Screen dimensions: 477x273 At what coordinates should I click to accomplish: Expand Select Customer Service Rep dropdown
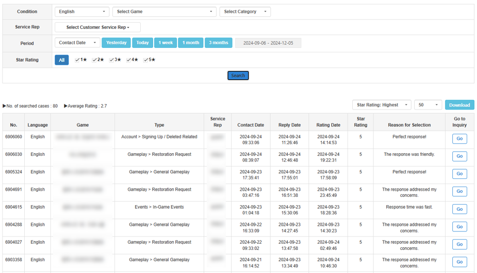pos(97,27)
